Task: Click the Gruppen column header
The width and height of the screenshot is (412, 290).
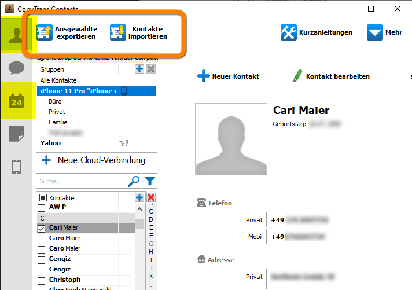Action: click(x=52, y=69)
